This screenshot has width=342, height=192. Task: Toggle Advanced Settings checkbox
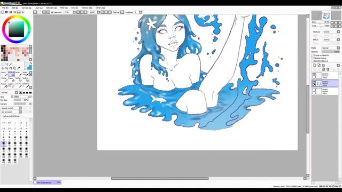coord(2,116)
